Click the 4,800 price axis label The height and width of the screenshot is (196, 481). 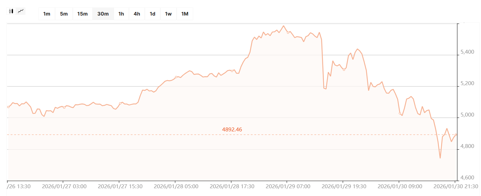pyautogui.click(x=465, y=146)
